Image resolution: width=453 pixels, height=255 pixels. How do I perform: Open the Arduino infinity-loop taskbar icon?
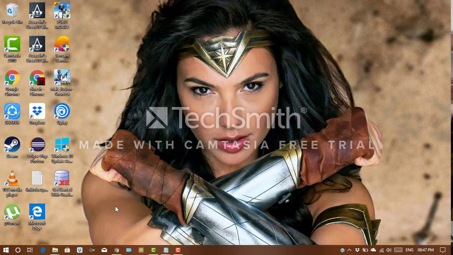[x=92, y=250]
